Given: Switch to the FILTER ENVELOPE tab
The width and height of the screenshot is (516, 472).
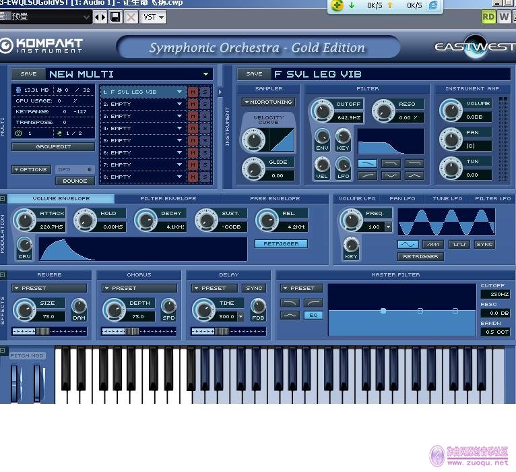Looking at the screenshot, I should point(168,199).
